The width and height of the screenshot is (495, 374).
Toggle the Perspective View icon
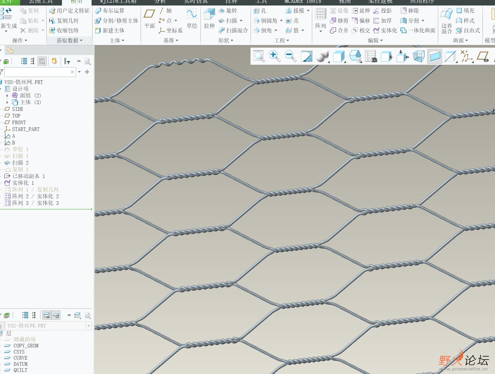point(419,56)
